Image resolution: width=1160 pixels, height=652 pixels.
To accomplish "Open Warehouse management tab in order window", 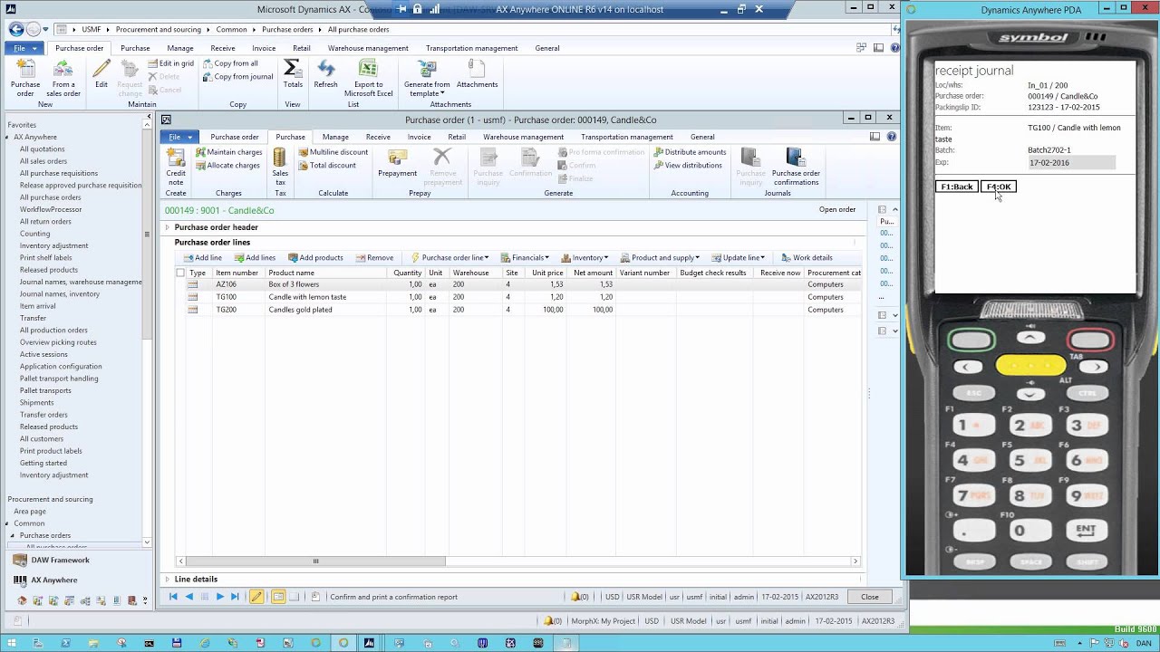I will 523,137.
